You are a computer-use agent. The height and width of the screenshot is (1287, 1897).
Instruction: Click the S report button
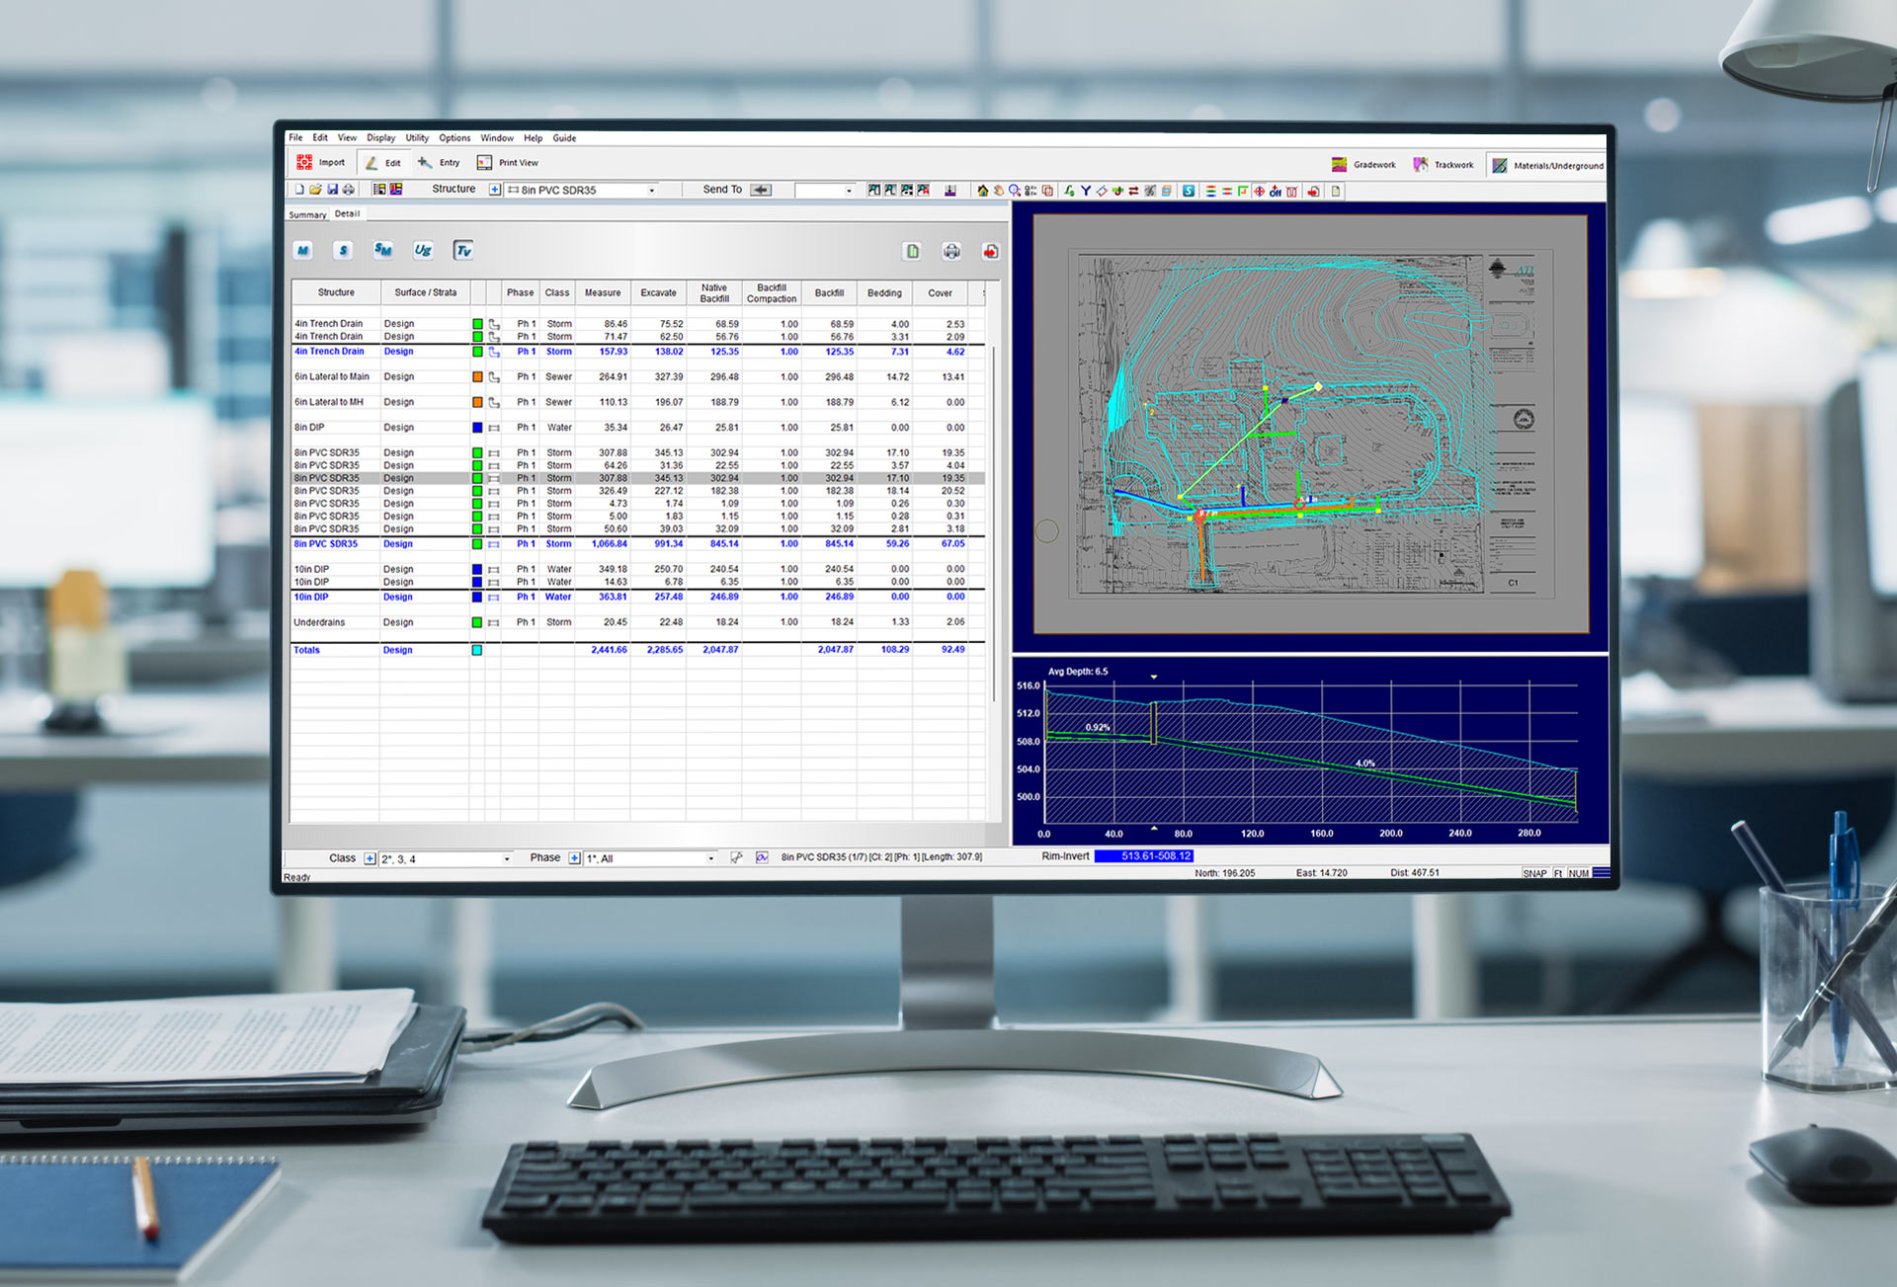[343, 251]
